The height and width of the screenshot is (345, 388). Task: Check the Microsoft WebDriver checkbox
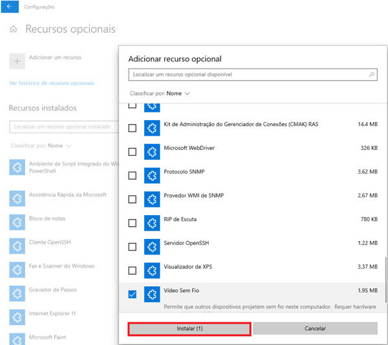pyautogui.click(x=133, y=152)
